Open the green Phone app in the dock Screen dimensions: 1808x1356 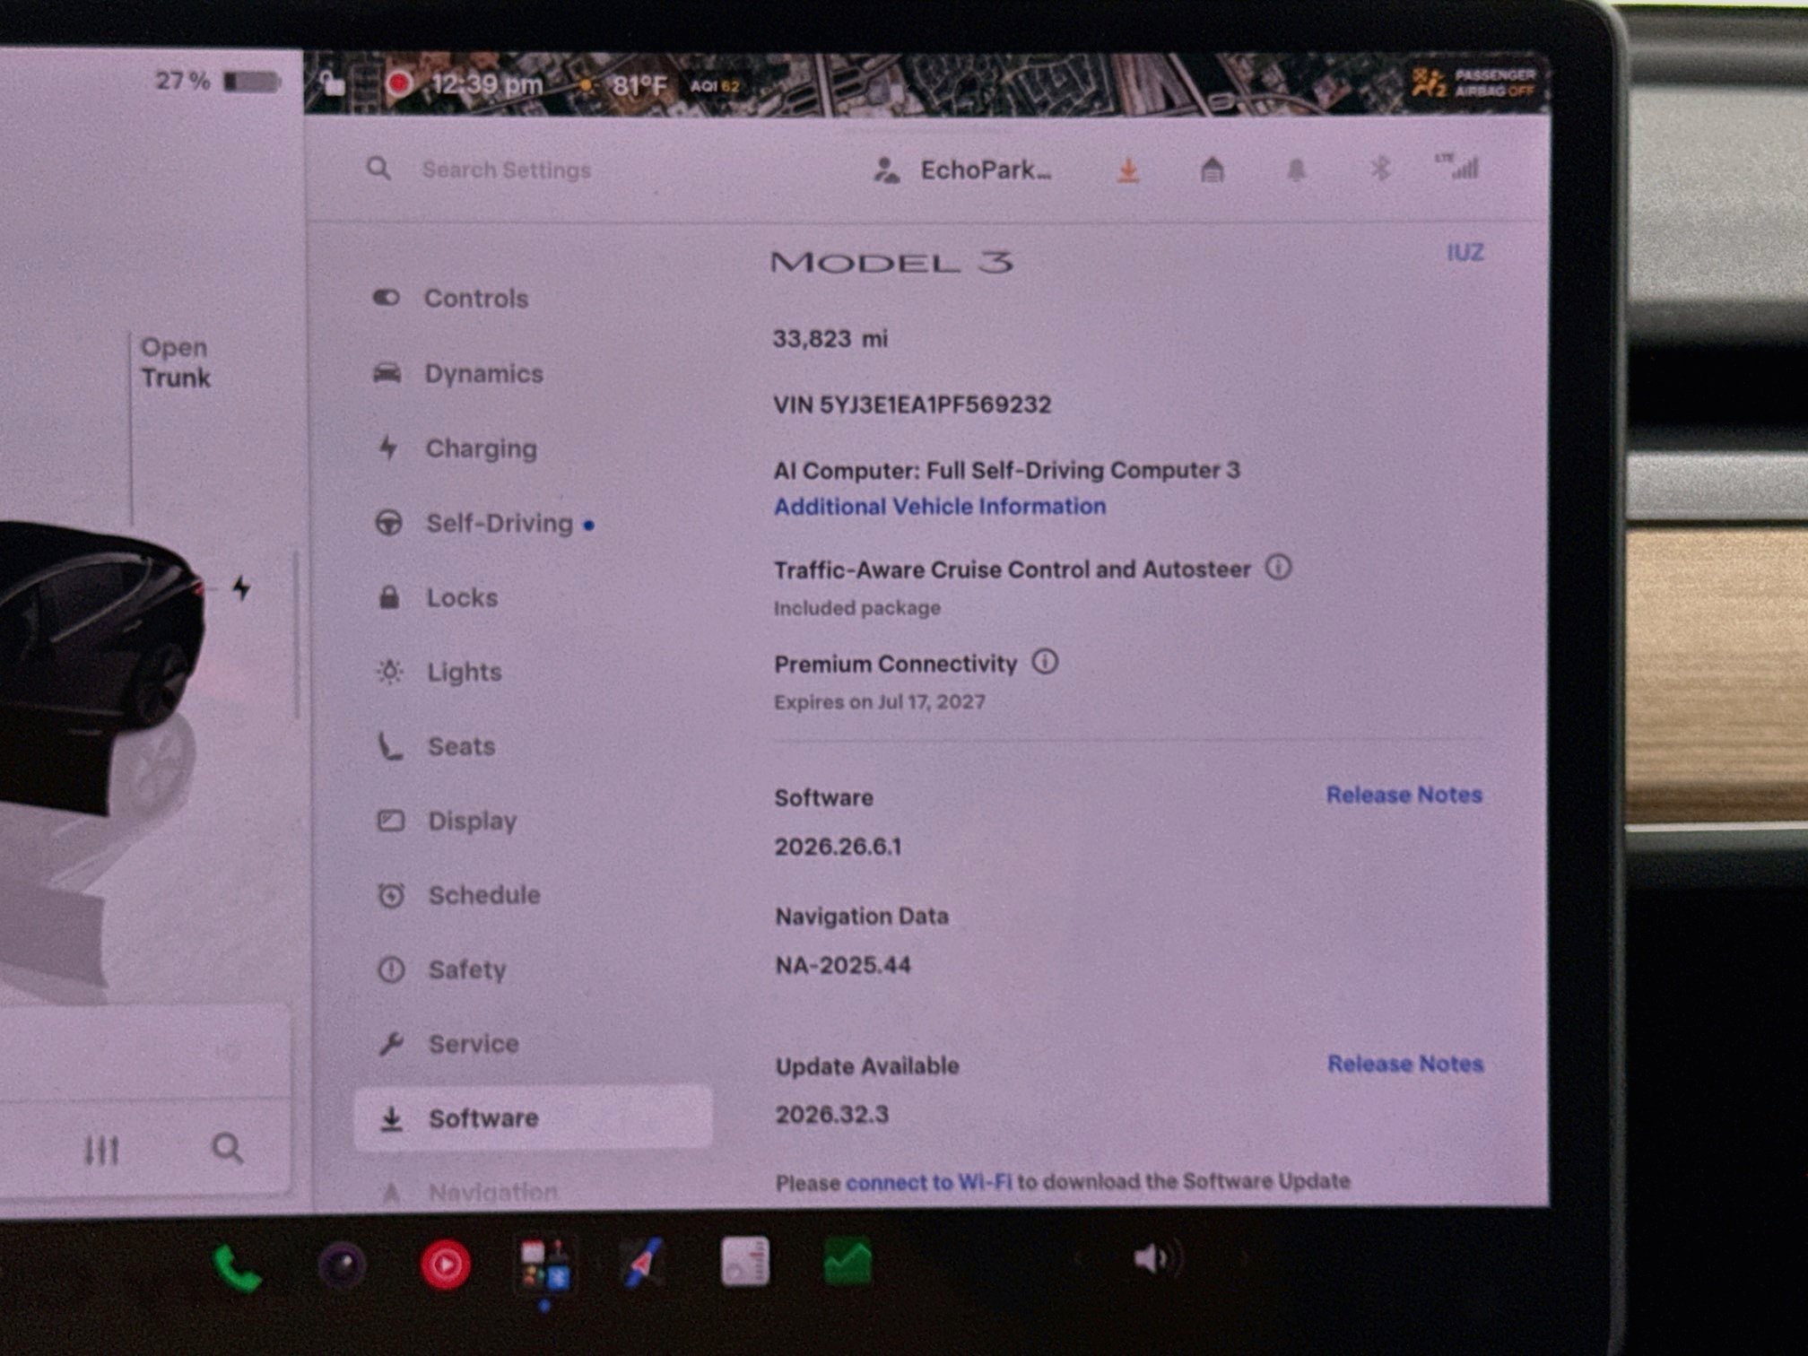pos(236,1266)
